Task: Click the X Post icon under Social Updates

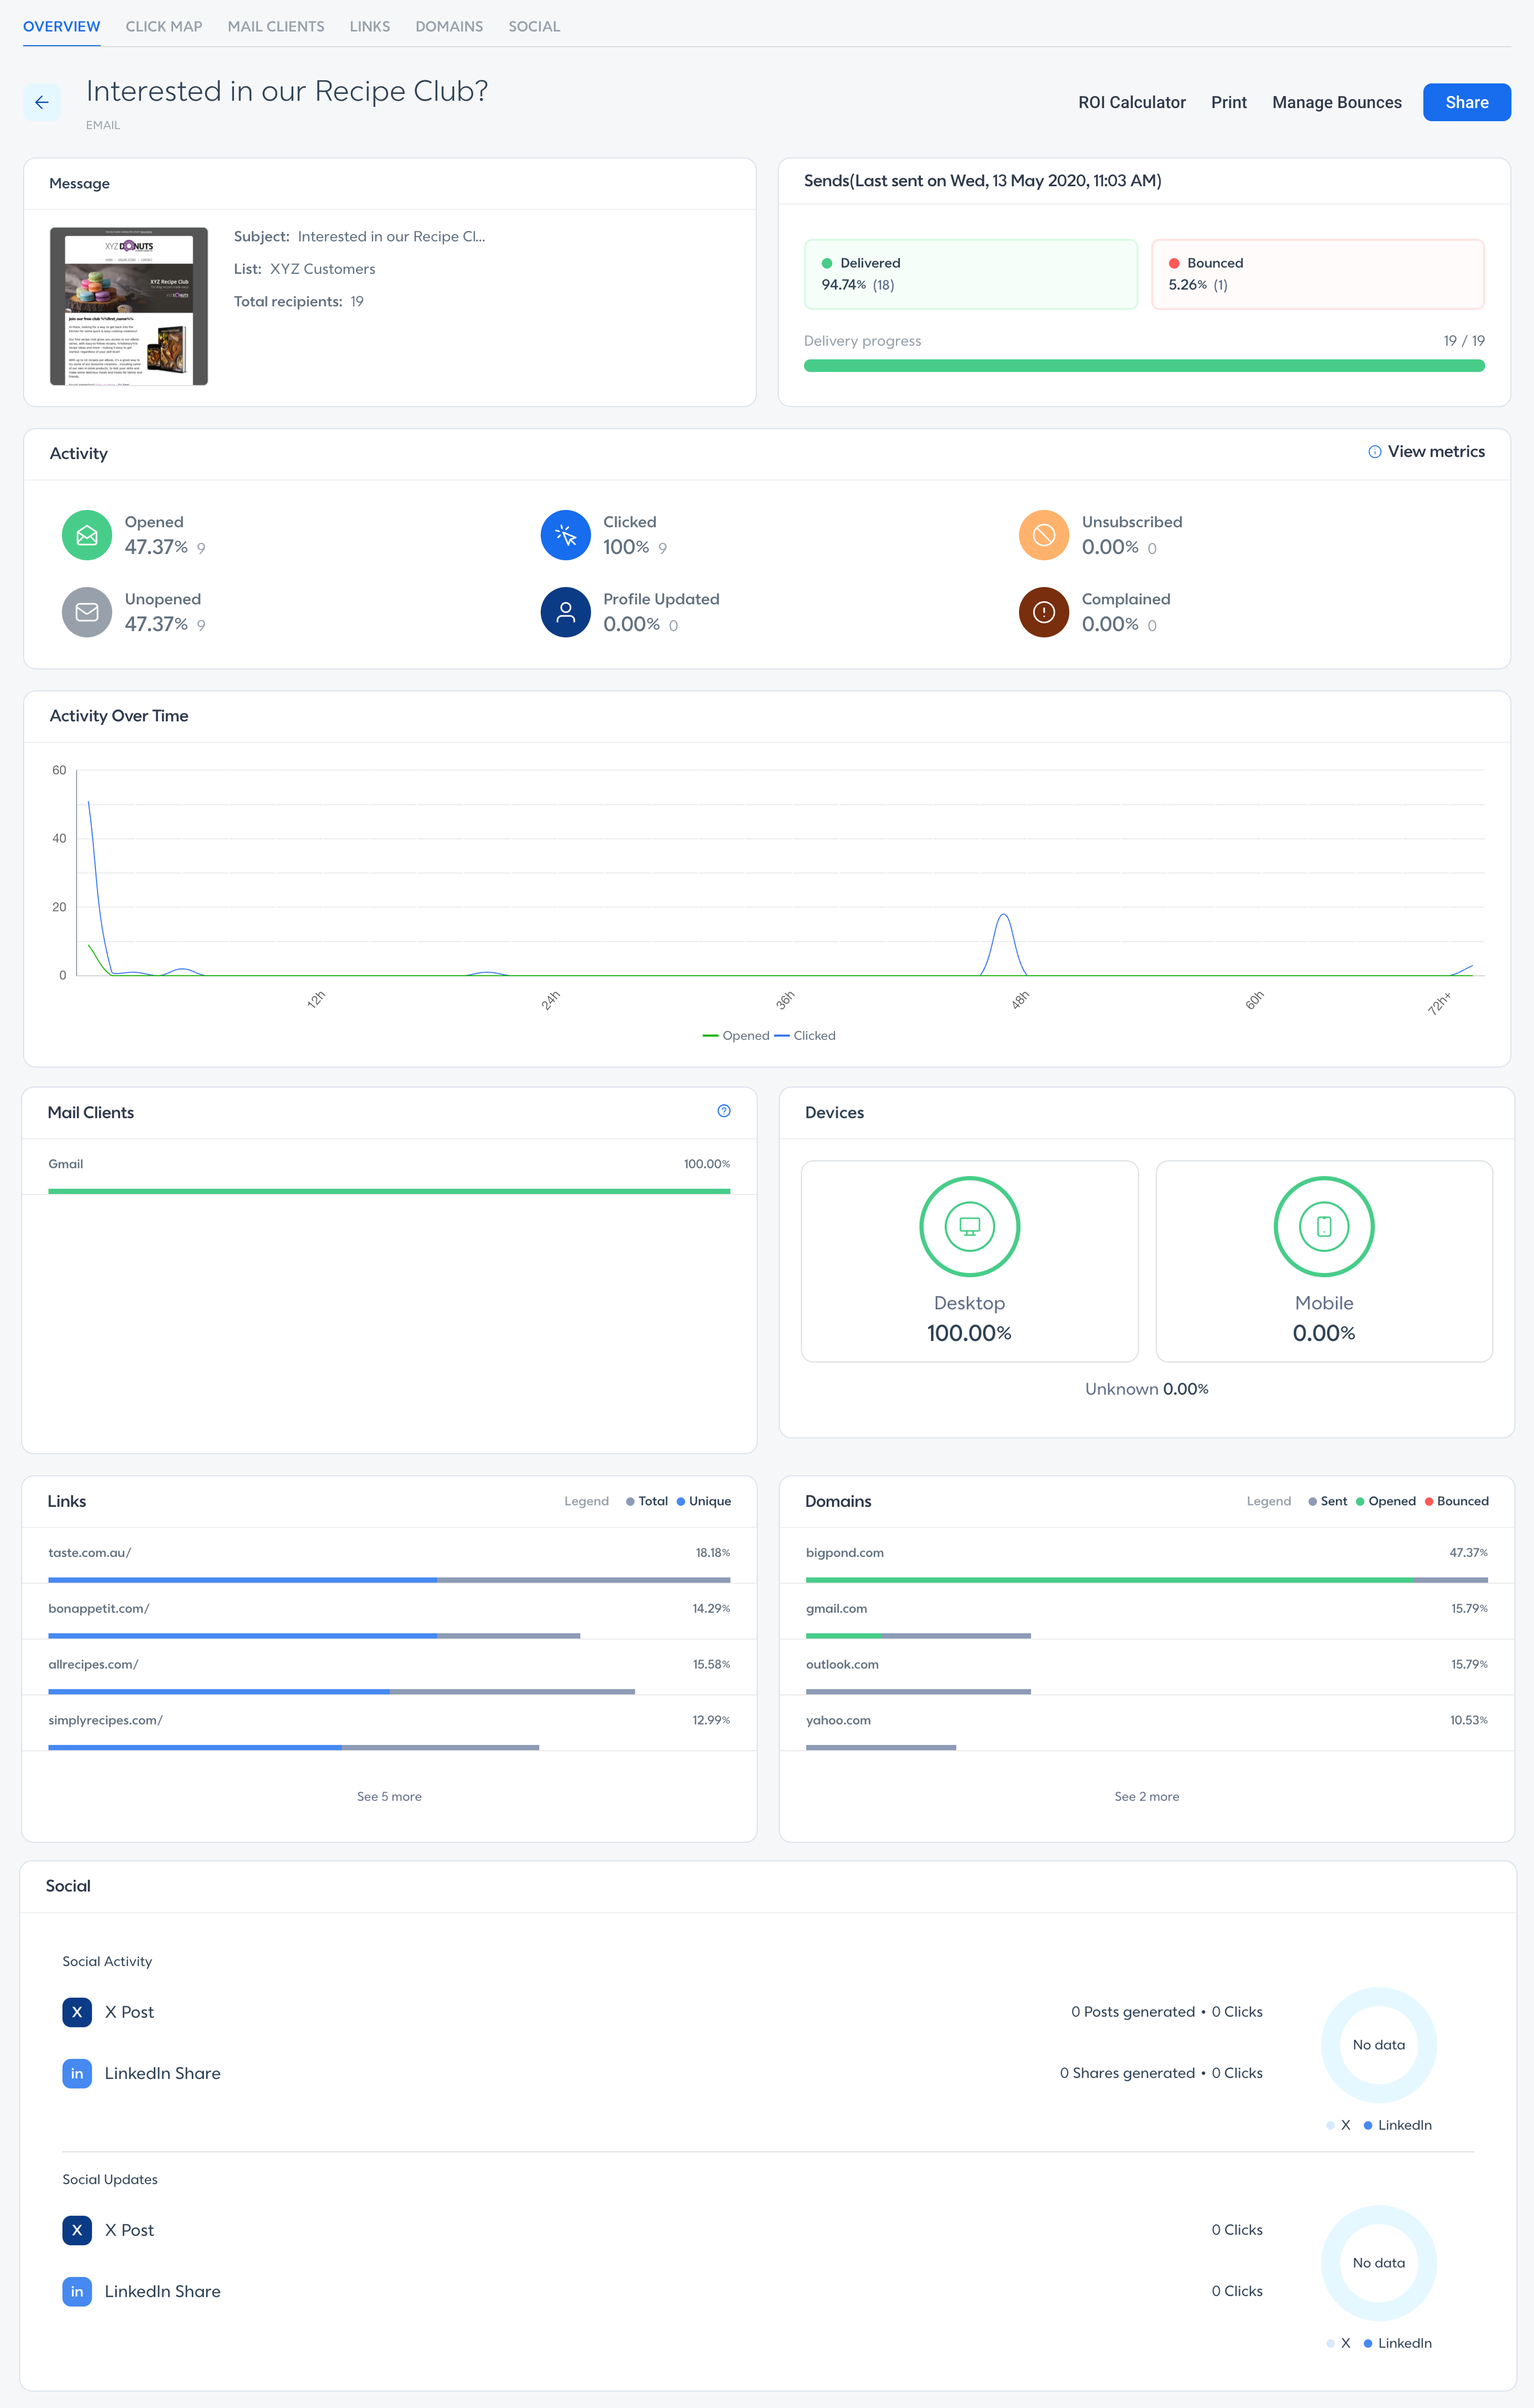Action: (x=77, y=2230)
